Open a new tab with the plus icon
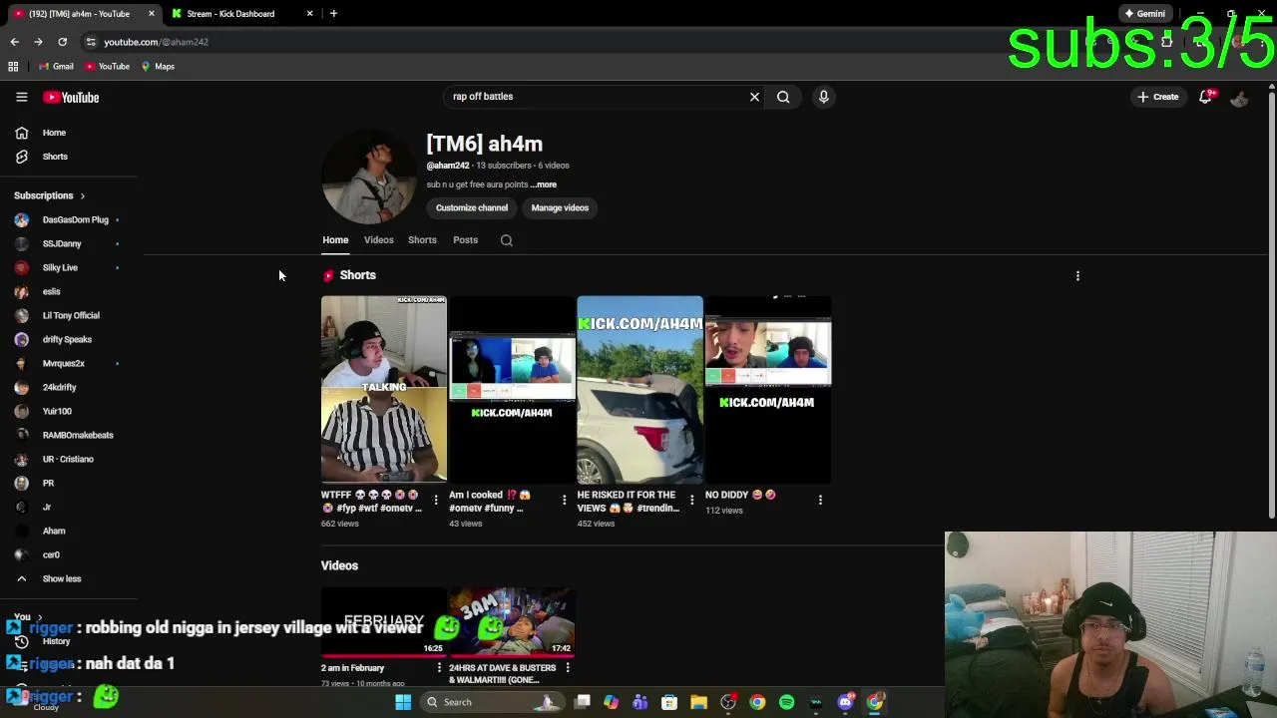The width and height of the screenshot is (1277, 718). [333, 14]
